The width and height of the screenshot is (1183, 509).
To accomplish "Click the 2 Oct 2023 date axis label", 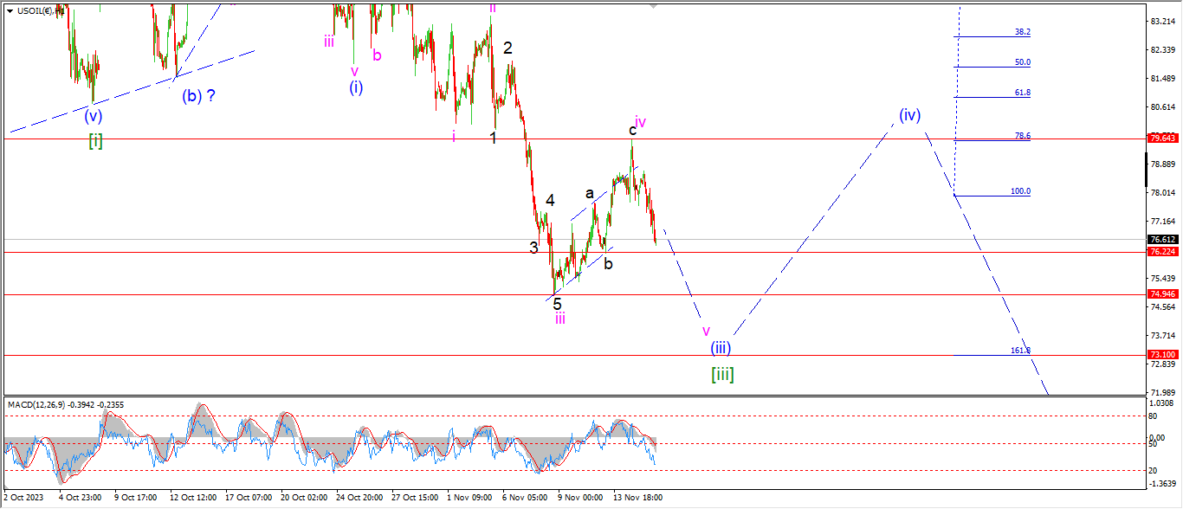I will (24, 498).
